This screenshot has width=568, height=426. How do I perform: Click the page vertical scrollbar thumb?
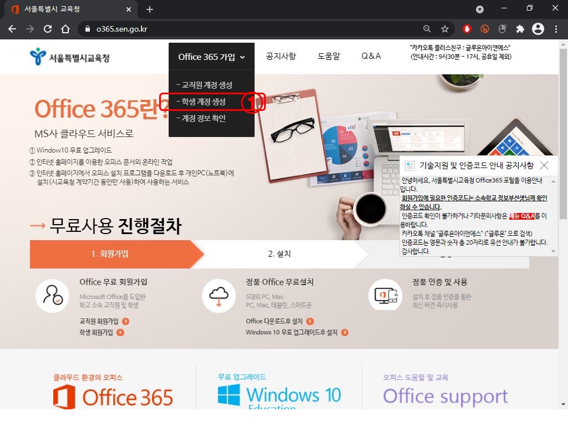[563, 134]
